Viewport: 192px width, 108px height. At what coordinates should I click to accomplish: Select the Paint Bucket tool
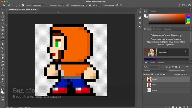[x=3, y=55]
